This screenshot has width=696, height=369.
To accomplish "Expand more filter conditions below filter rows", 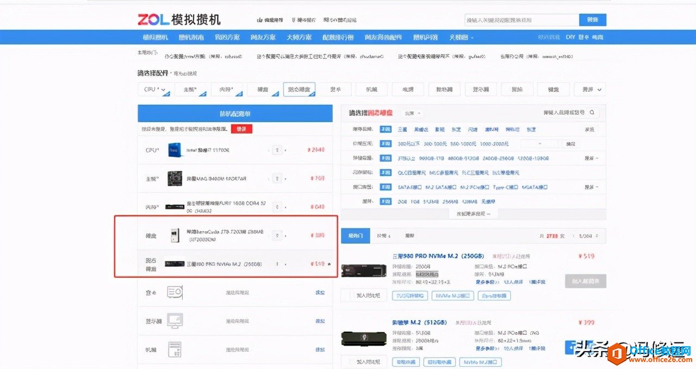I will [473, 214].
